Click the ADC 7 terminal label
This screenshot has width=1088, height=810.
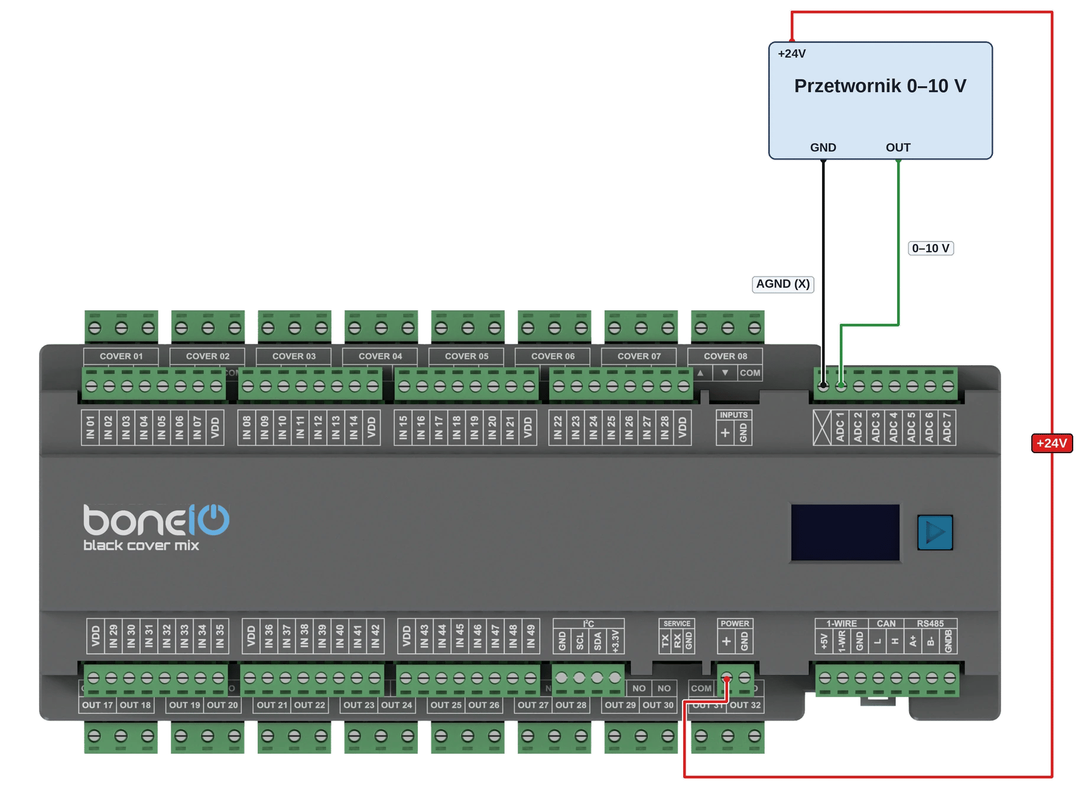point(947,427)
